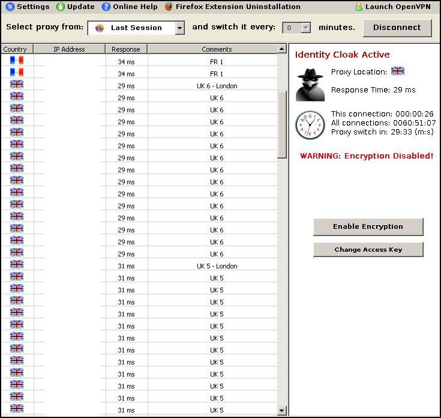Click 'All connections: 0060:51:07' text
441x418 pixels.
tap(383, 123)
